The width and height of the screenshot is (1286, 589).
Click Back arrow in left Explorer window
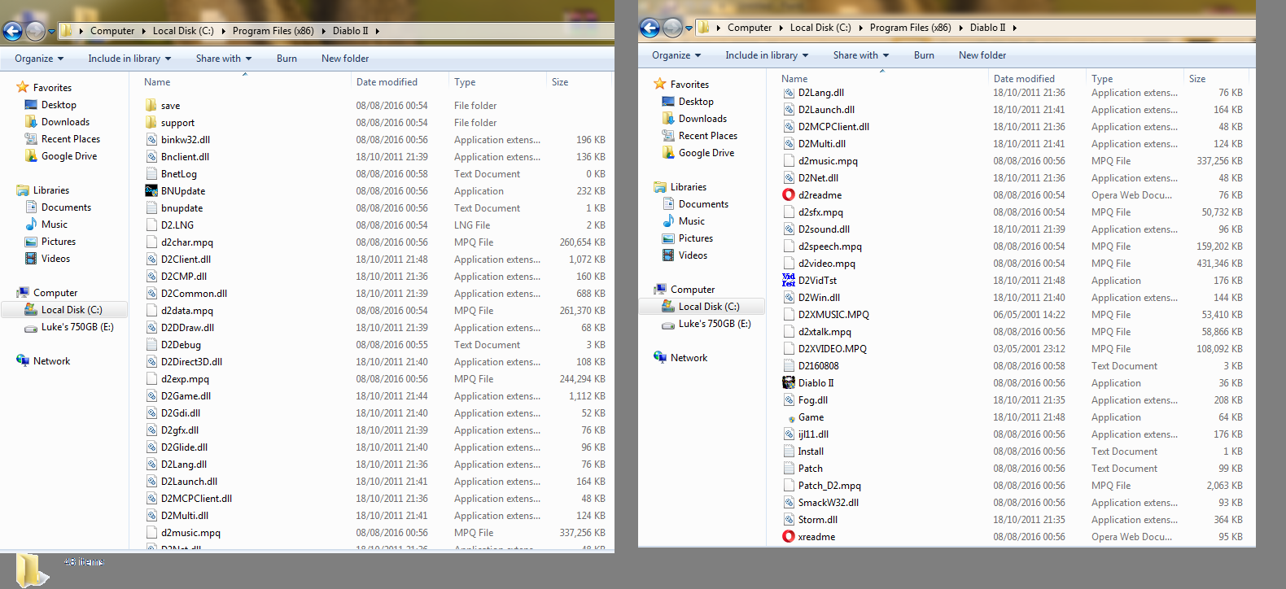pos(12,31)
